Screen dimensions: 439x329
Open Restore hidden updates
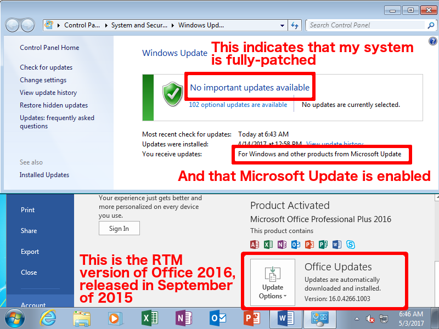[54, 105]
